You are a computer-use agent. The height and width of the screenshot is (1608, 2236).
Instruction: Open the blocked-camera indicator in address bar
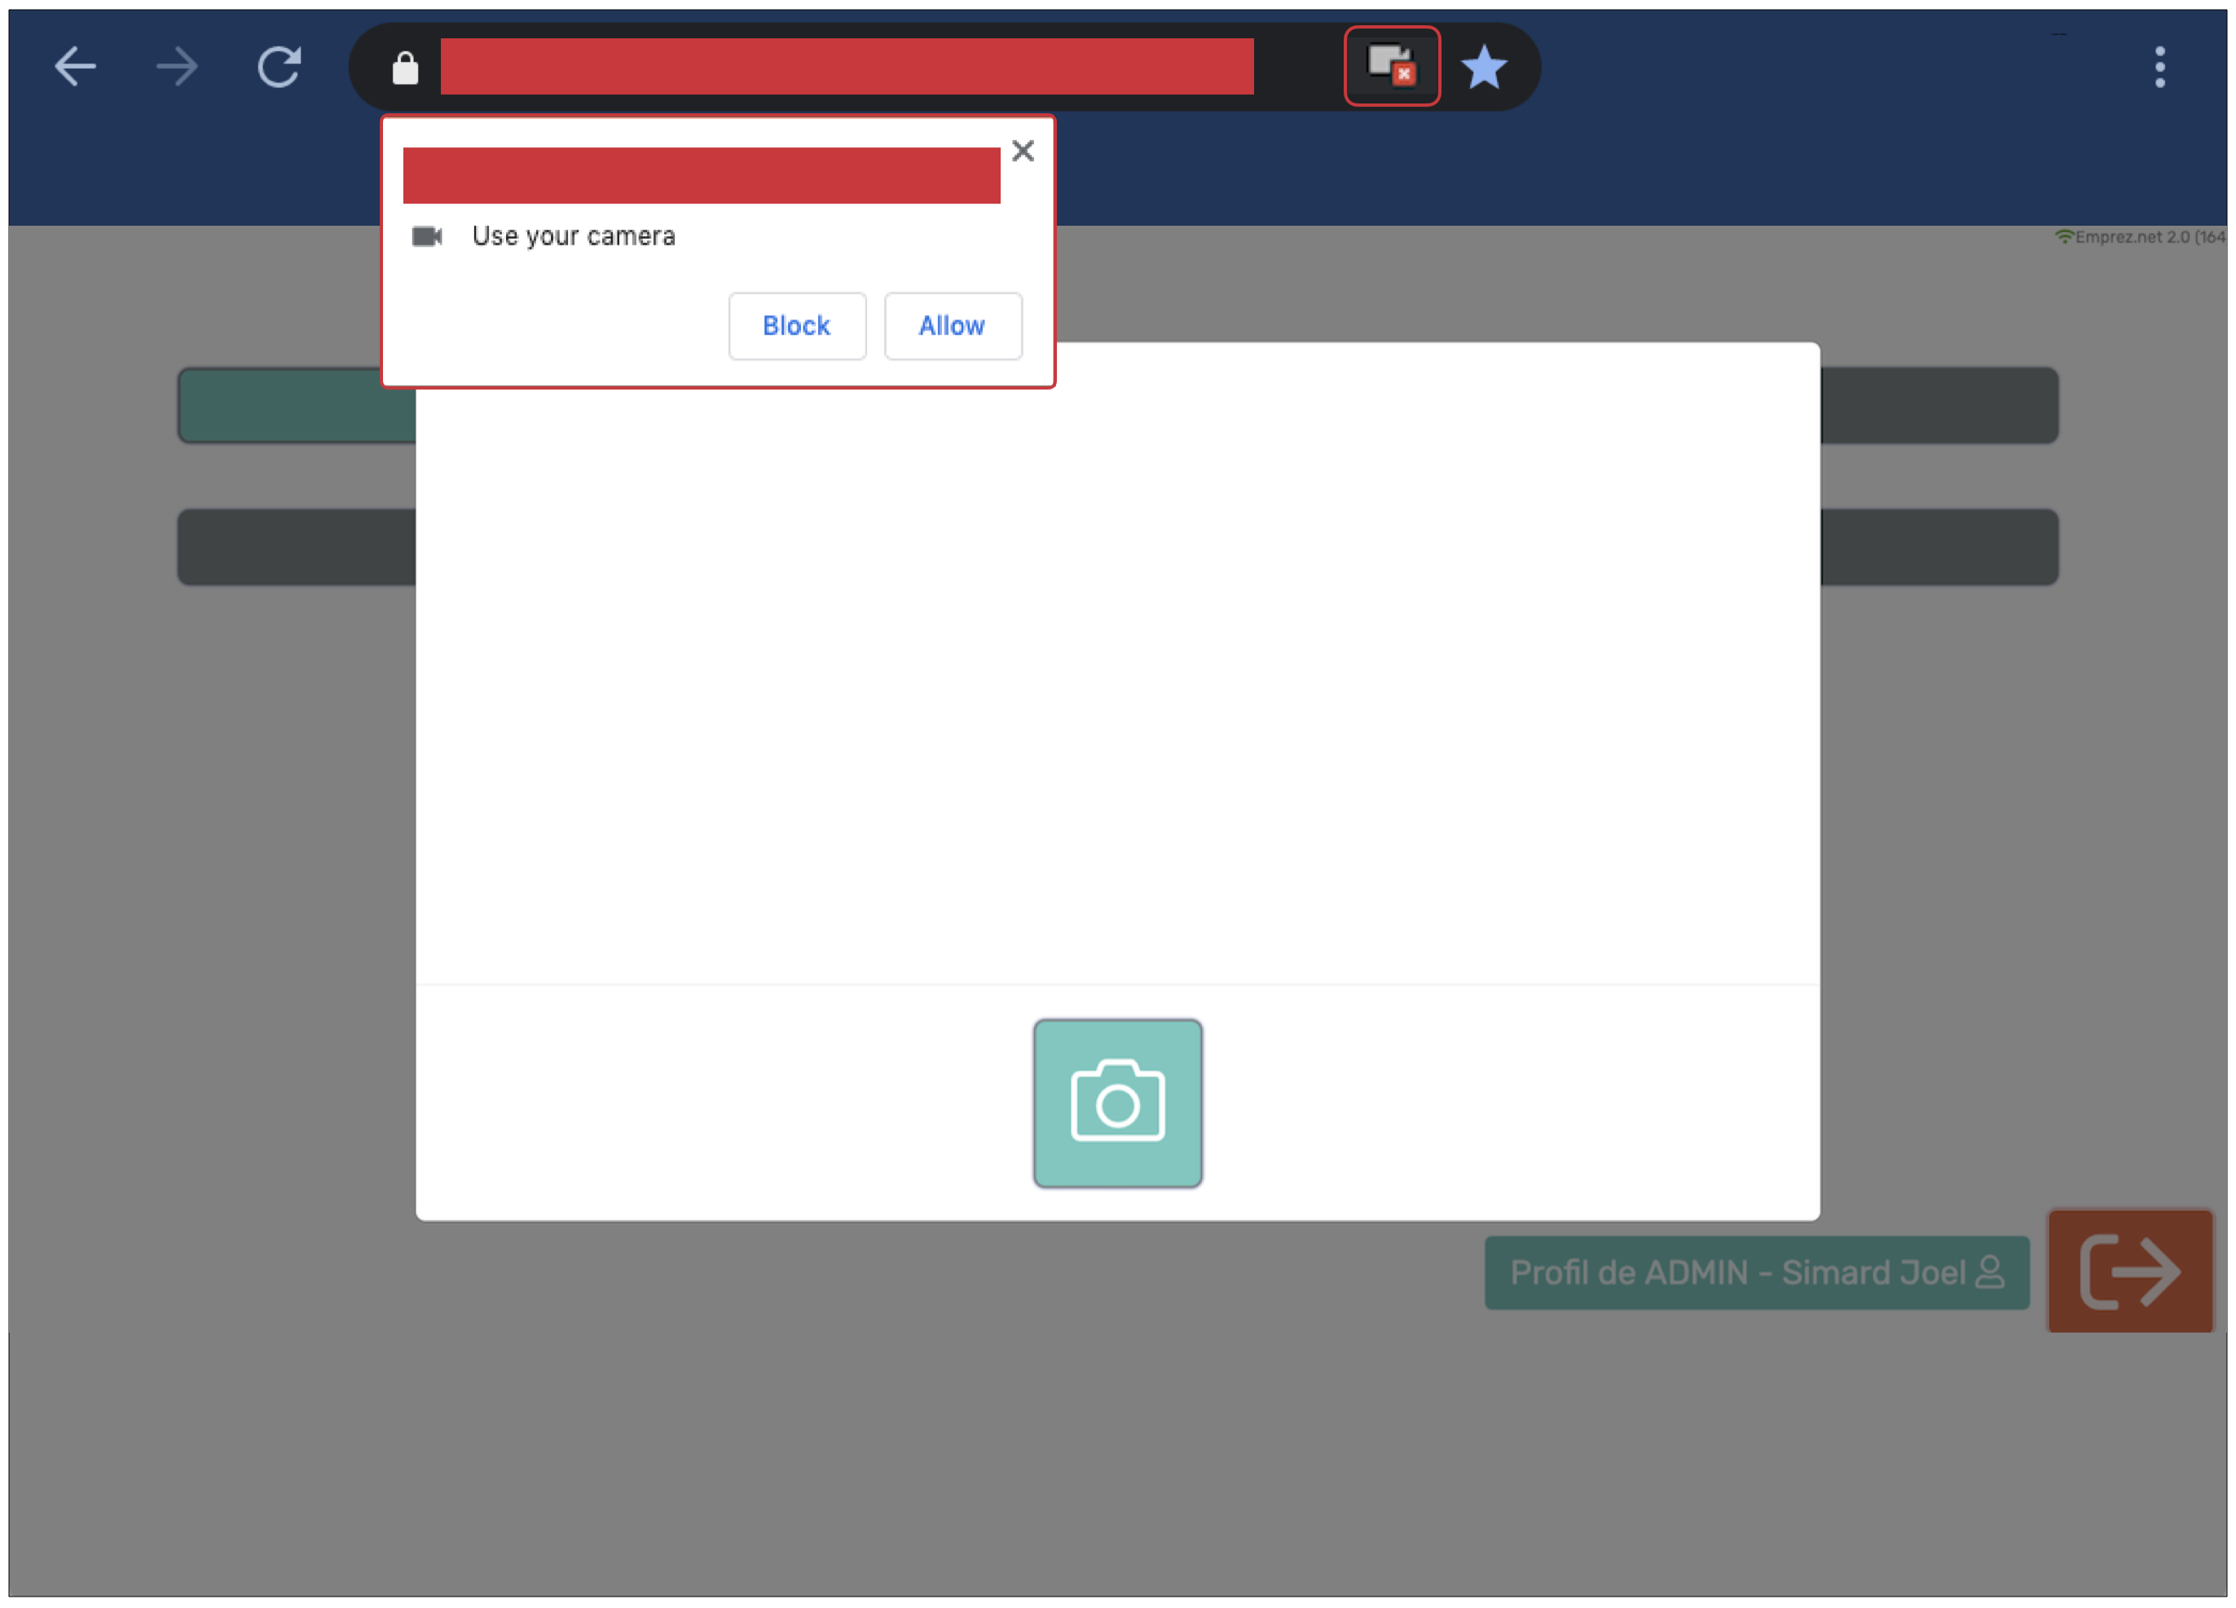pyautogui.click(x=1391, y=66)
